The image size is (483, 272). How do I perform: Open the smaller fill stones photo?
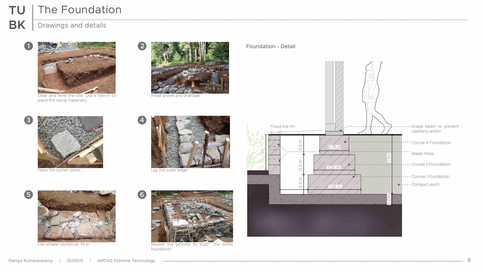point(76,216)
